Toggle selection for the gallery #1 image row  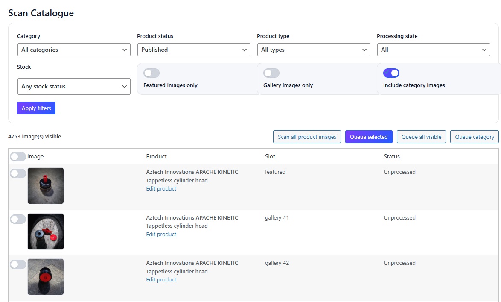click(18, 219)
